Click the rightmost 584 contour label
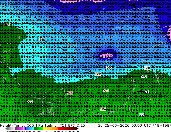Image resolution: width=171 pixels, height=132 pixels. pos(142,114)
